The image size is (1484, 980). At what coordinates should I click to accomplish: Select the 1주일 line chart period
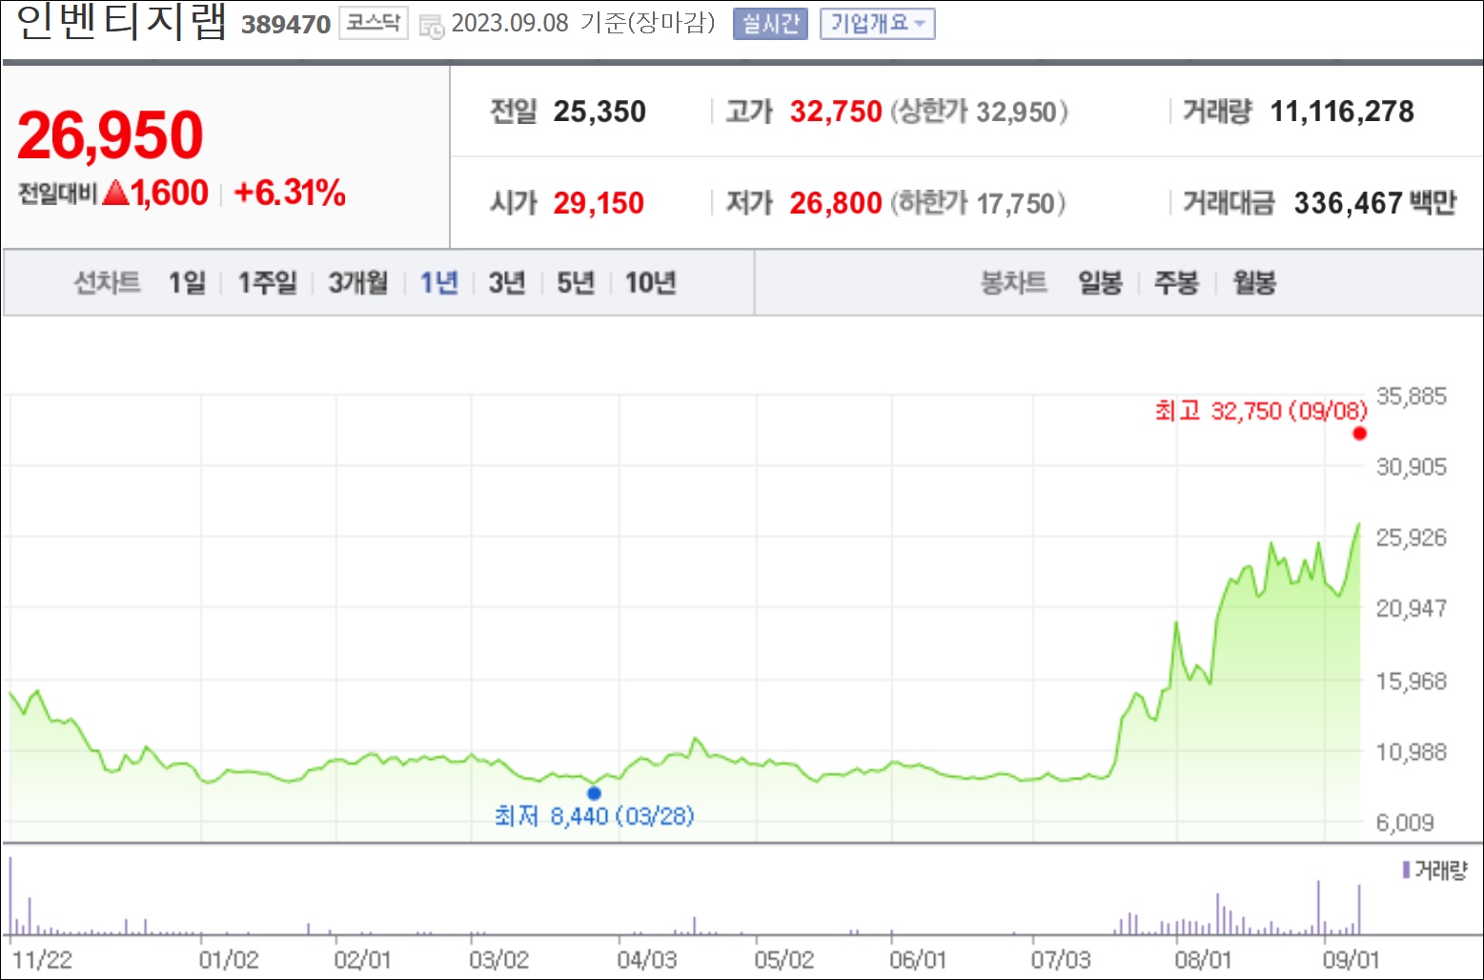[x=267, y=282]
